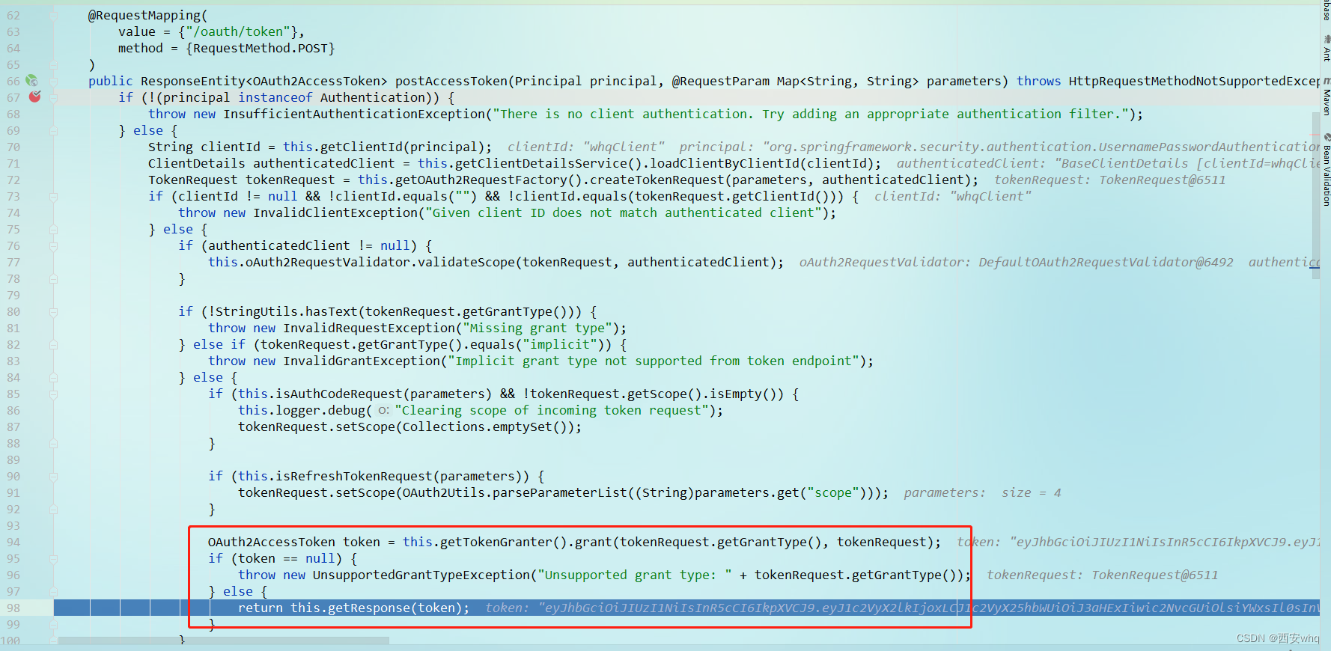The image size is (1331, 651).
Task: Collapse the else block fold on line 69
Action: tap(53, 130)
